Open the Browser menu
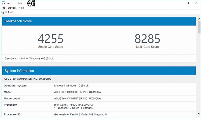This screenshot has height=118, width=201. tap(12, 8)
